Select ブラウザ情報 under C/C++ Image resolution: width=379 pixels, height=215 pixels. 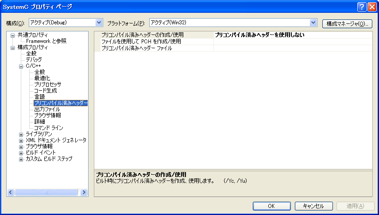(47, 115)
